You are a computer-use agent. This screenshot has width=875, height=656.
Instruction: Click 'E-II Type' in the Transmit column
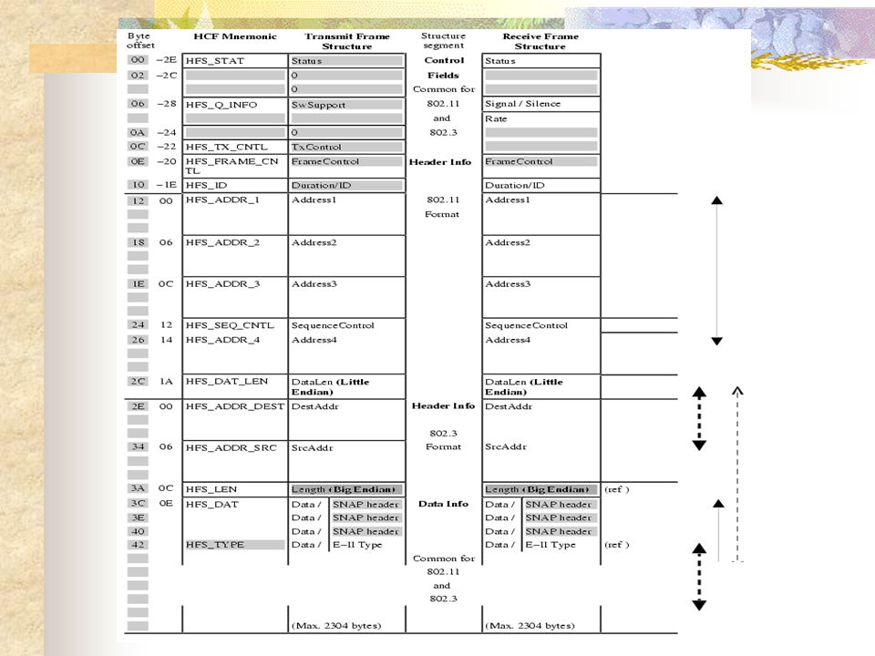point(357,545)
